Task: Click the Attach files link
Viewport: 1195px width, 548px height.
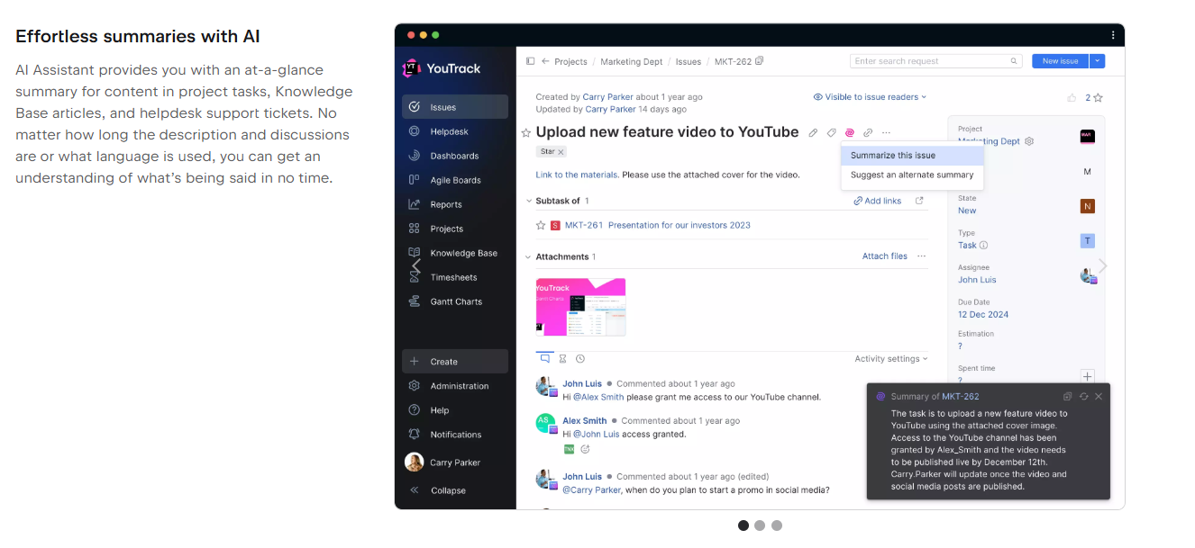Action: click(x=885, y=256)
